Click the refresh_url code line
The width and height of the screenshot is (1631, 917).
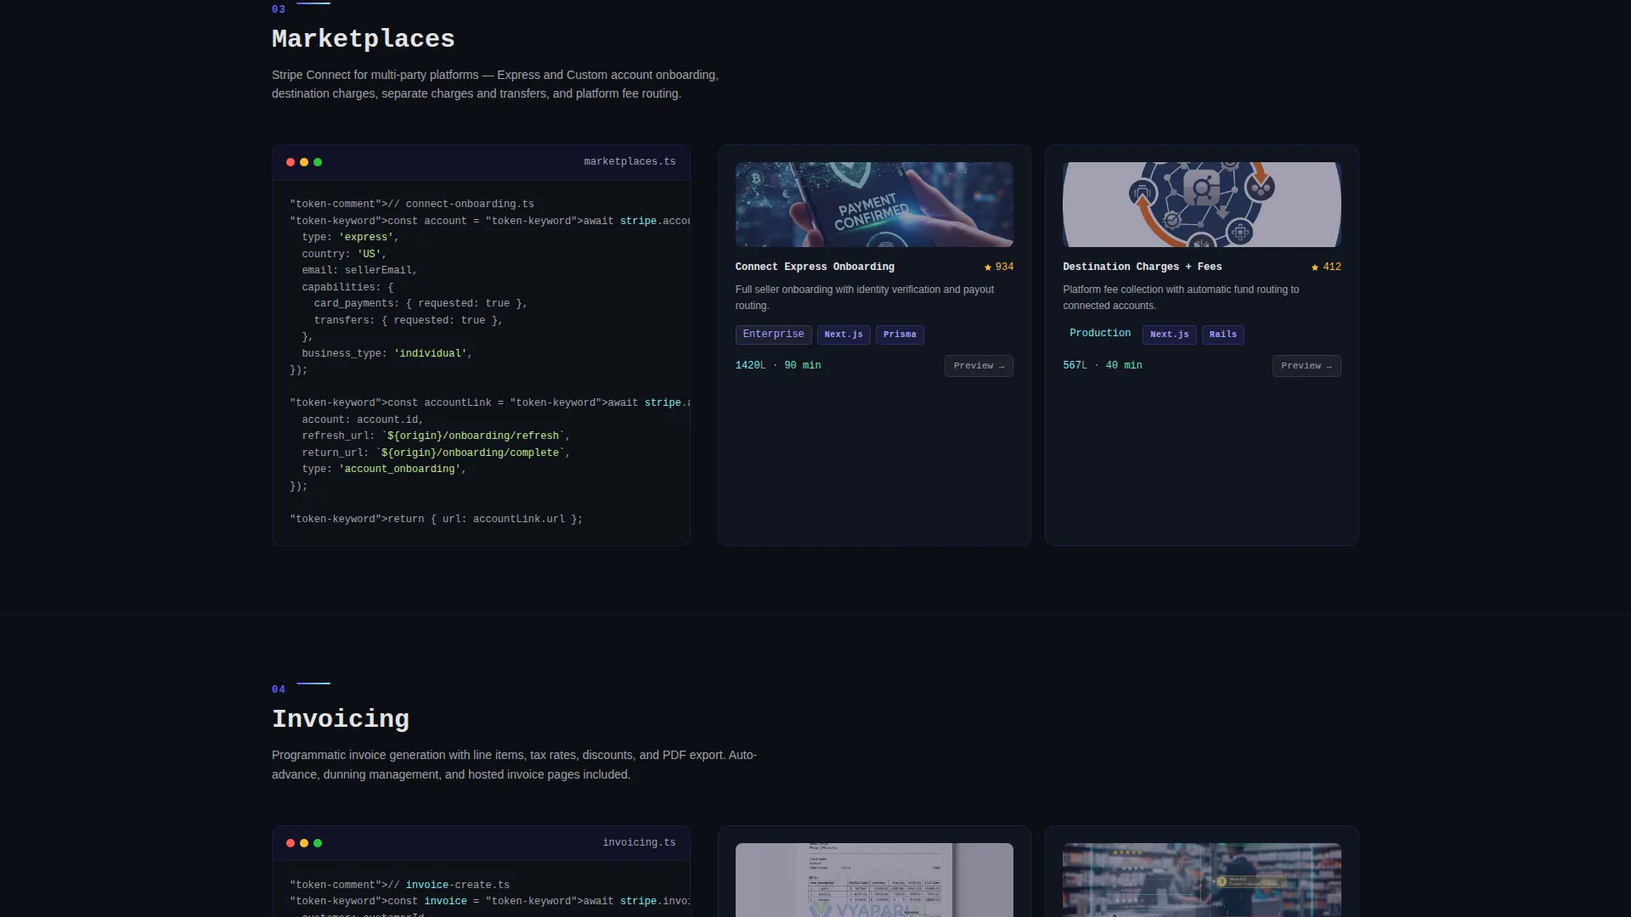[436, 436]
